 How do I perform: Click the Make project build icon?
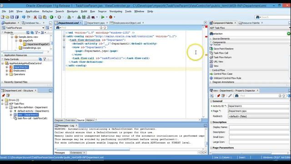79,17
